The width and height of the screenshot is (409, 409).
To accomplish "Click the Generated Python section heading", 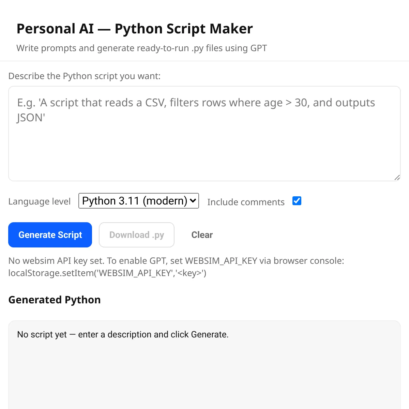I will pos(54,300).
